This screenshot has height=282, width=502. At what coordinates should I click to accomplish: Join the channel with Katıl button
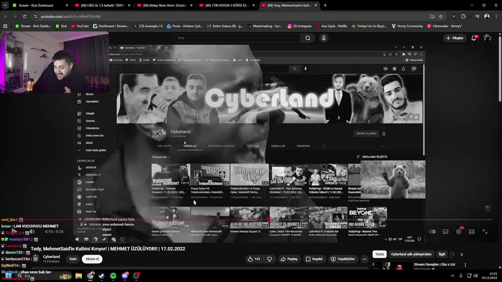(x=73, y=259)
